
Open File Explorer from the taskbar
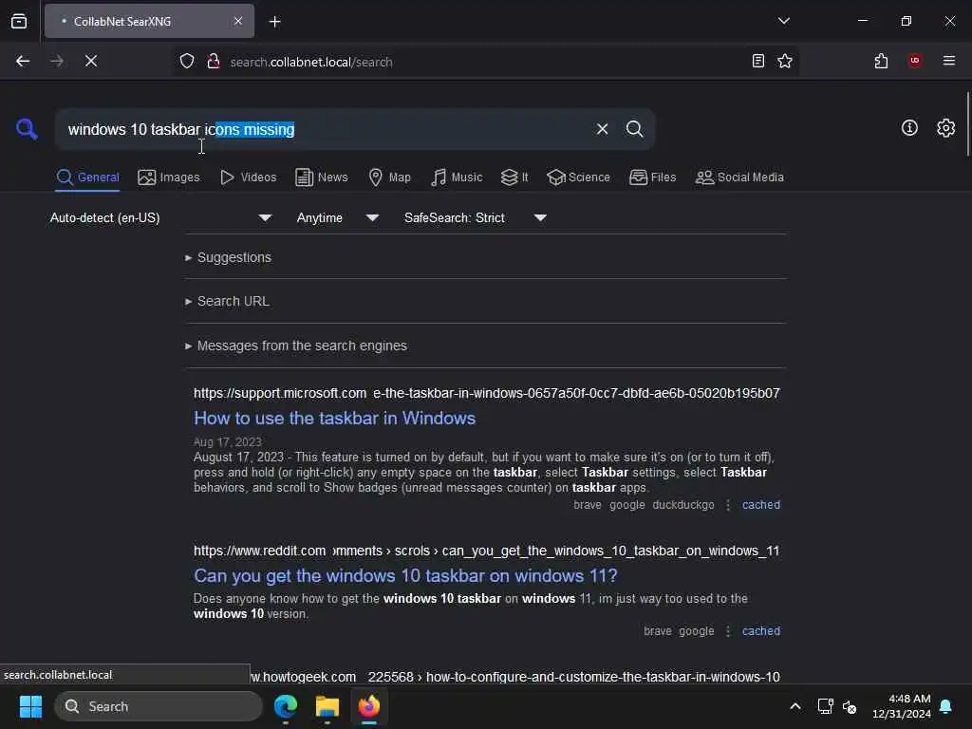[x=327, y=706]
